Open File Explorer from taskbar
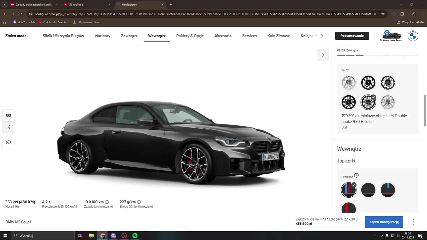The width and height of the screenshot is (427, 240). [x=91, y=236]
